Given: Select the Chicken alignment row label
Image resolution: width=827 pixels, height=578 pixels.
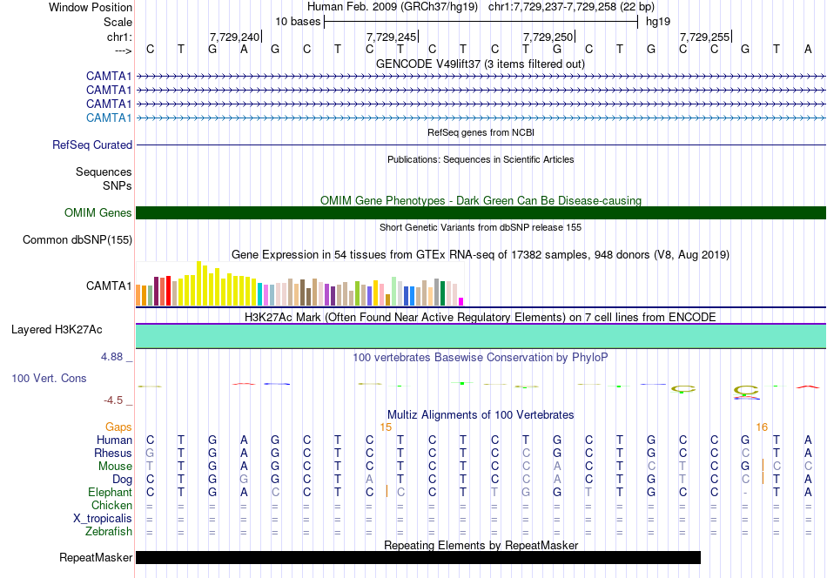Looking at the screenshot, I should pos(111,505).
